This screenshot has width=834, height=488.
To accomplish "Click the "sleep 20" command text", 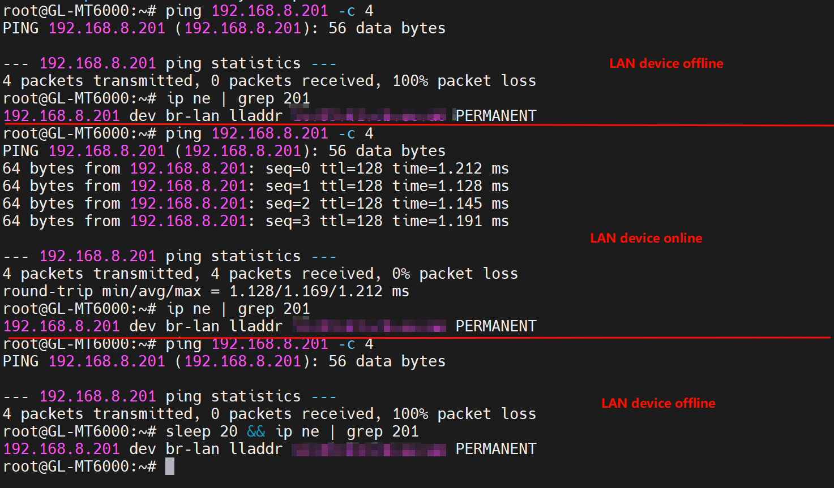I will 202,431.
